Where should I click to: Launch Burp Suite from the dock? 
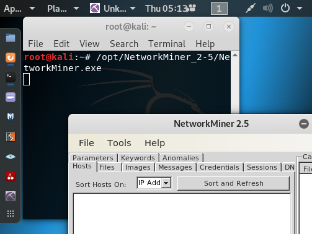11,137
